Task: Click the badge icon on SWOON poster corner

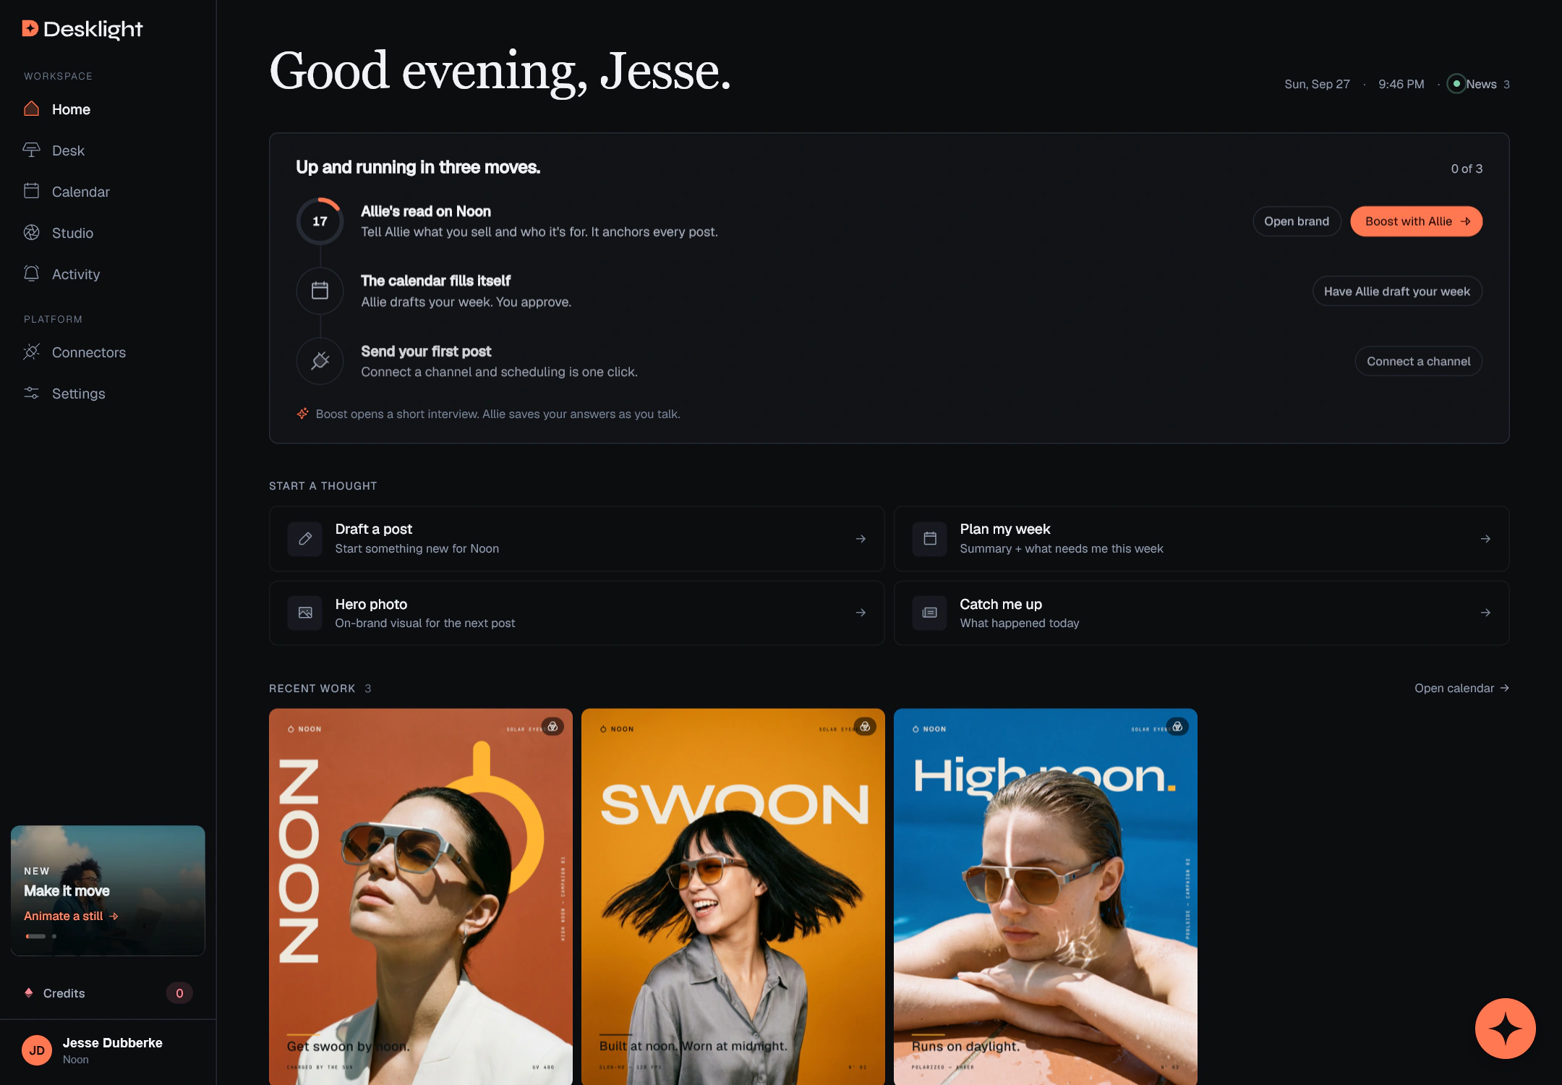Action: tap(866, 727)
